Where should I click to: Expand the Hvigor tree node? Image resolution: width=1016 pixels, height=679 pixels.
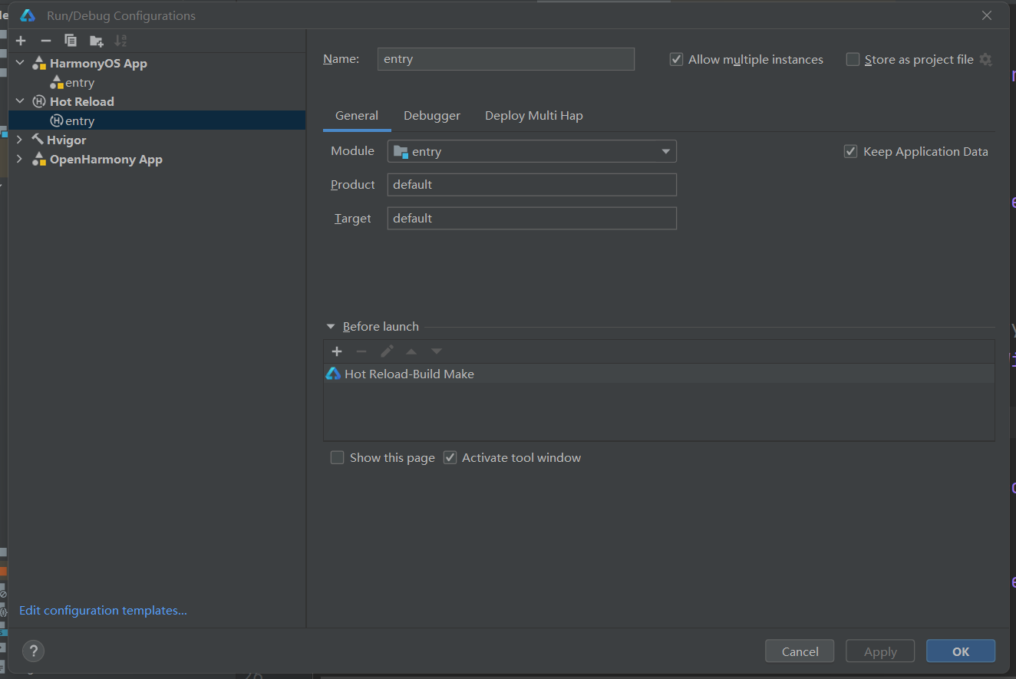pyautogui.click(x=20, y=140)
